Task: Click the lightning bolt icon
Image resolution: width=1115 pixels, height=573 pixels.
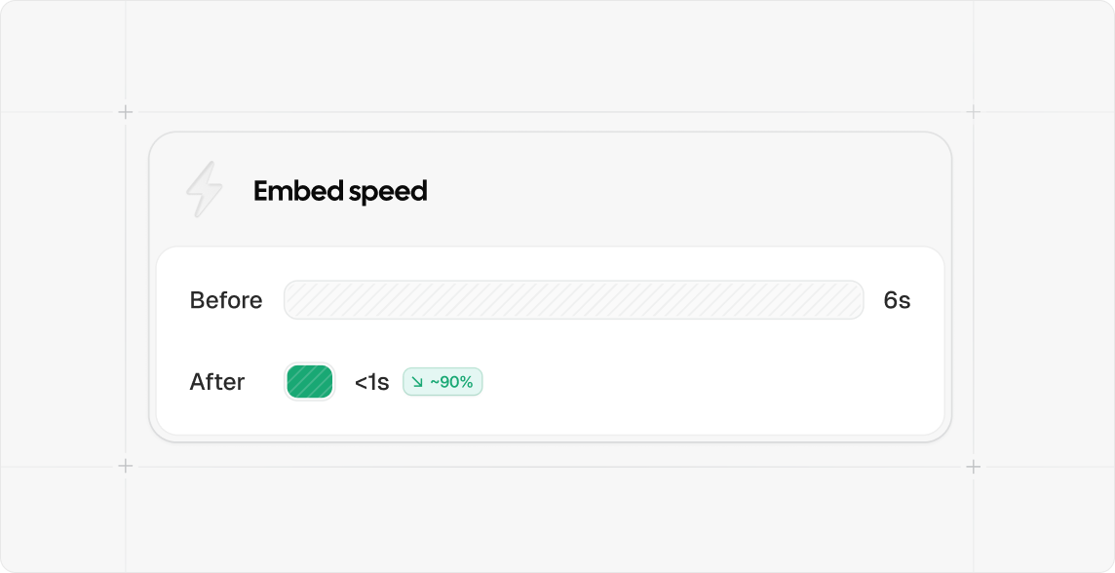Action: point(205,189)
